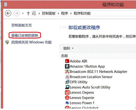This screenshot has width=136, height=110.
Task: Click the Amazon 1Button App icon
Action: [x=67, y=66]
